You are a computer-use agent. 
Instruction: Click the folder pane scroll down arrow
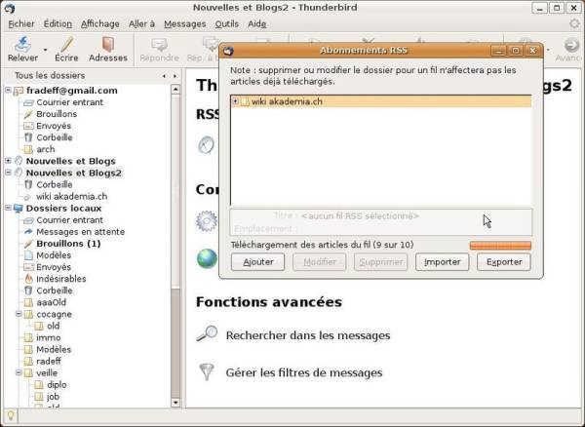[175, 403]
